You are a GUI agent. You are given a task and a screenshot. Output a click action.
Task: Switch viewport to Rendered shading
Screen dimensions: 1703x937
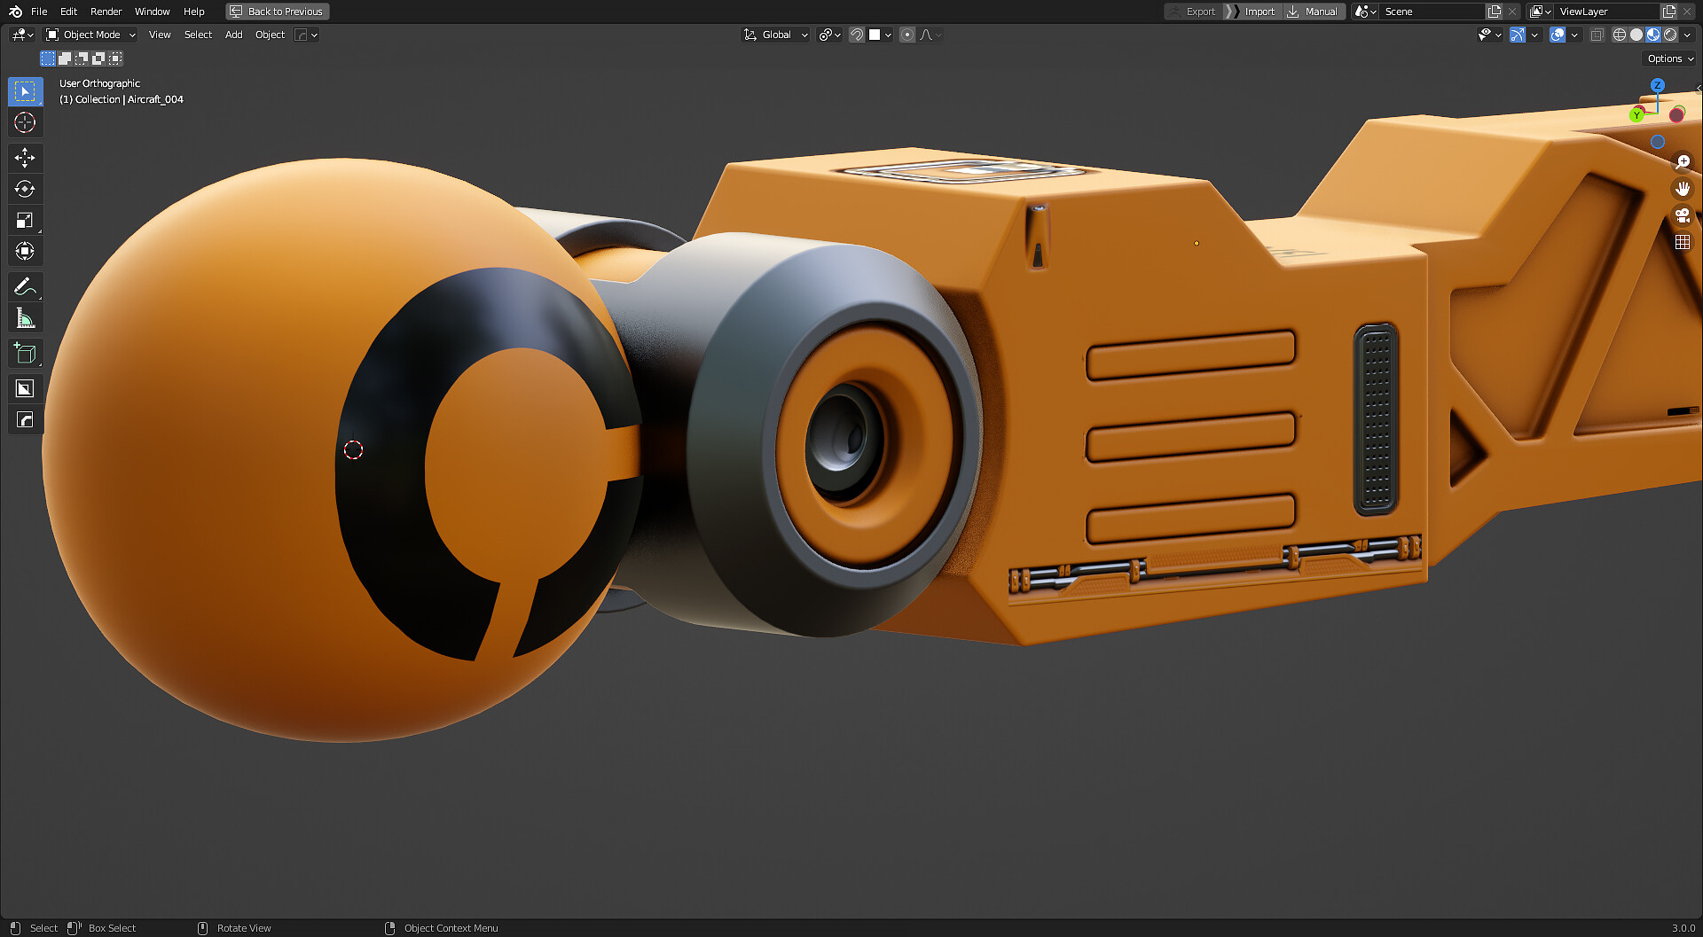(1671, 35)
